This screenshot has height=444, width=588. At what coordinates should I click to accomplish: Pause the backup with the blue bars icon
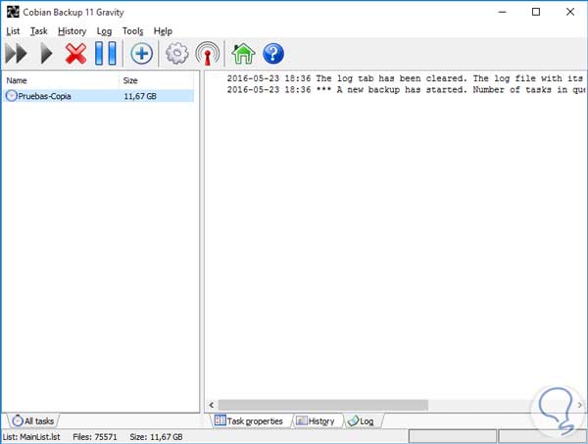coord(106,54)
